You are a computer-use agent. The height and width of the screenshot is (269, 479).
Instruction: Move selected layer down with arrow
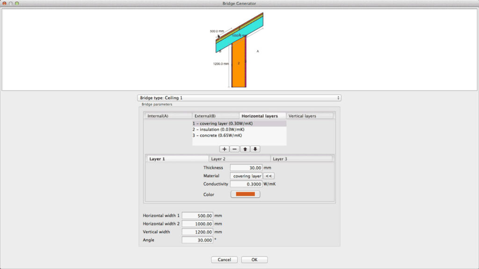tap(255, 149)
